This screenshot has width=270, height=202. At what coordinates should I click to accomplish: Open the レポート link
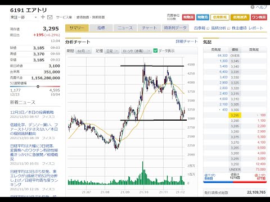click(x=256, y=28)
